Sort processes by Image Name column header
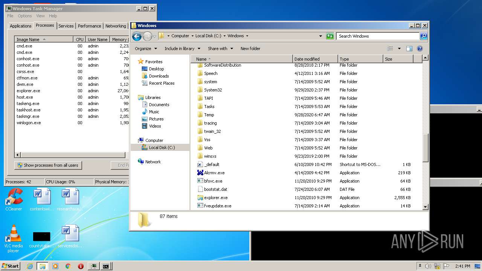This screenshot has height=271, width=482. click(44, 40)
